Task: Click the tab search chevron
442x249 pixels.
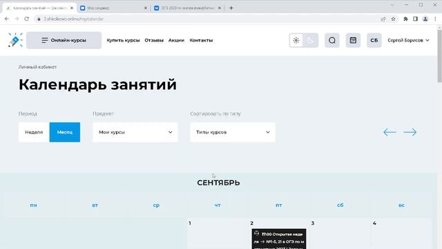Action: click(392, 5)
